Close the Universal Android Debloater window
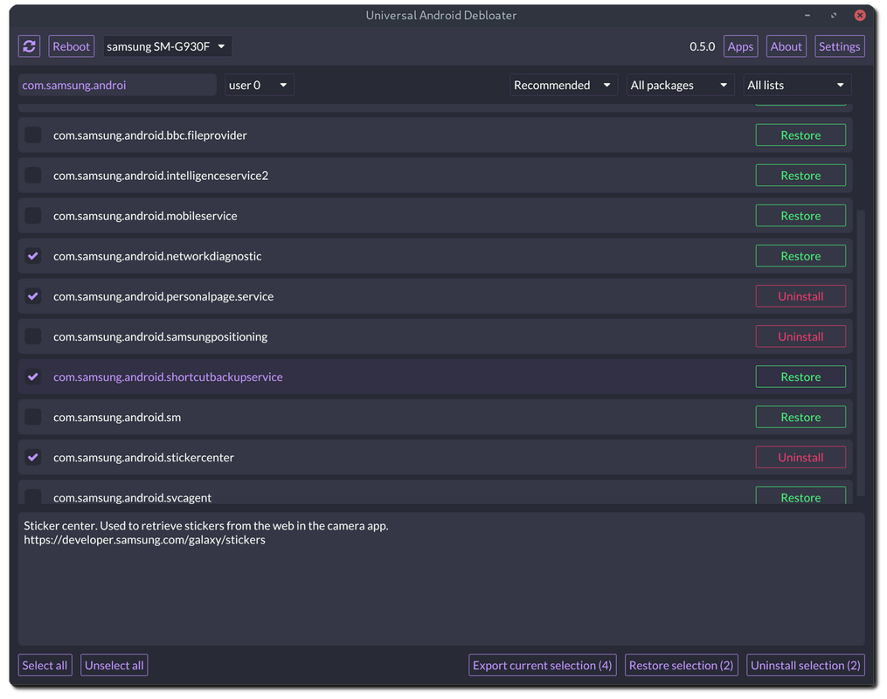 [x=859, y=15]
